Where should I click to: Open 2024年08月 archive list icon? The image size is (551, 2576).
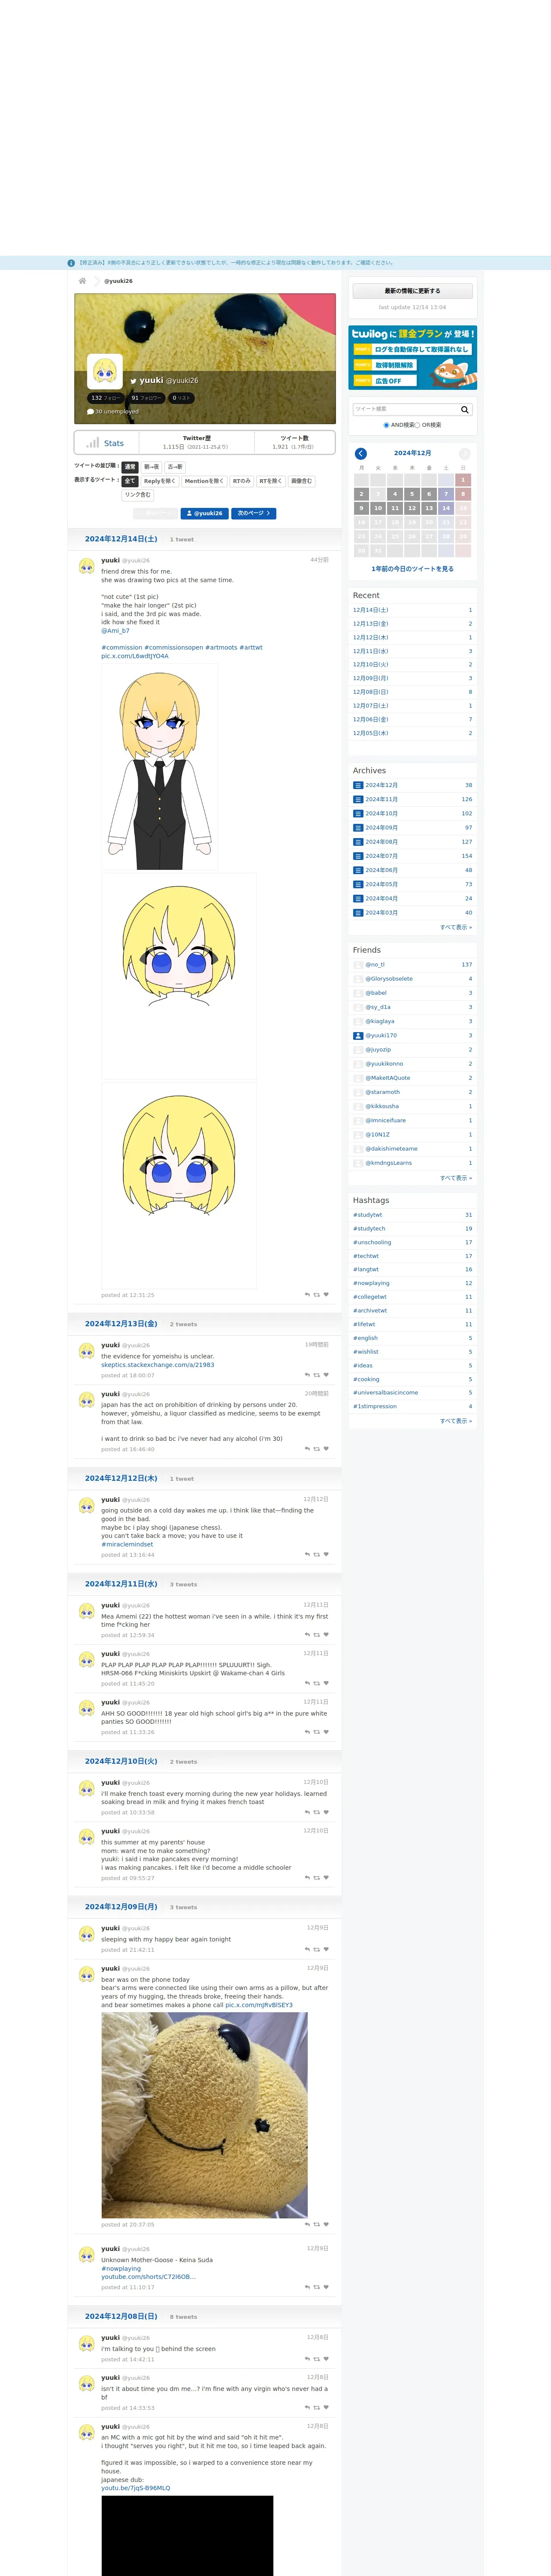point(358,842)
